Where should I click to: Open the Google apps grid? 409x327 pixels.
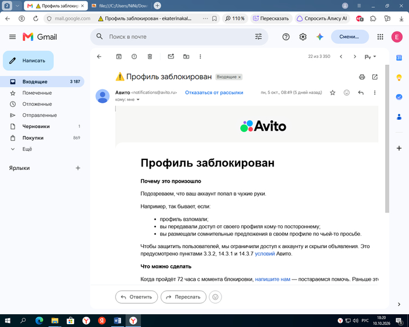pyautogui.click(x=380, y=37)
